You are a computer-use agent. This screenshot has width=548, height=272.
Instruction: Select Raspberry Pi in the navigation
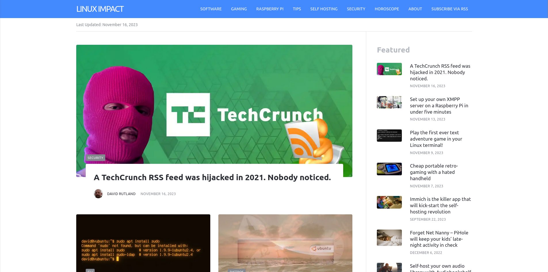click(x=270, y=9)
